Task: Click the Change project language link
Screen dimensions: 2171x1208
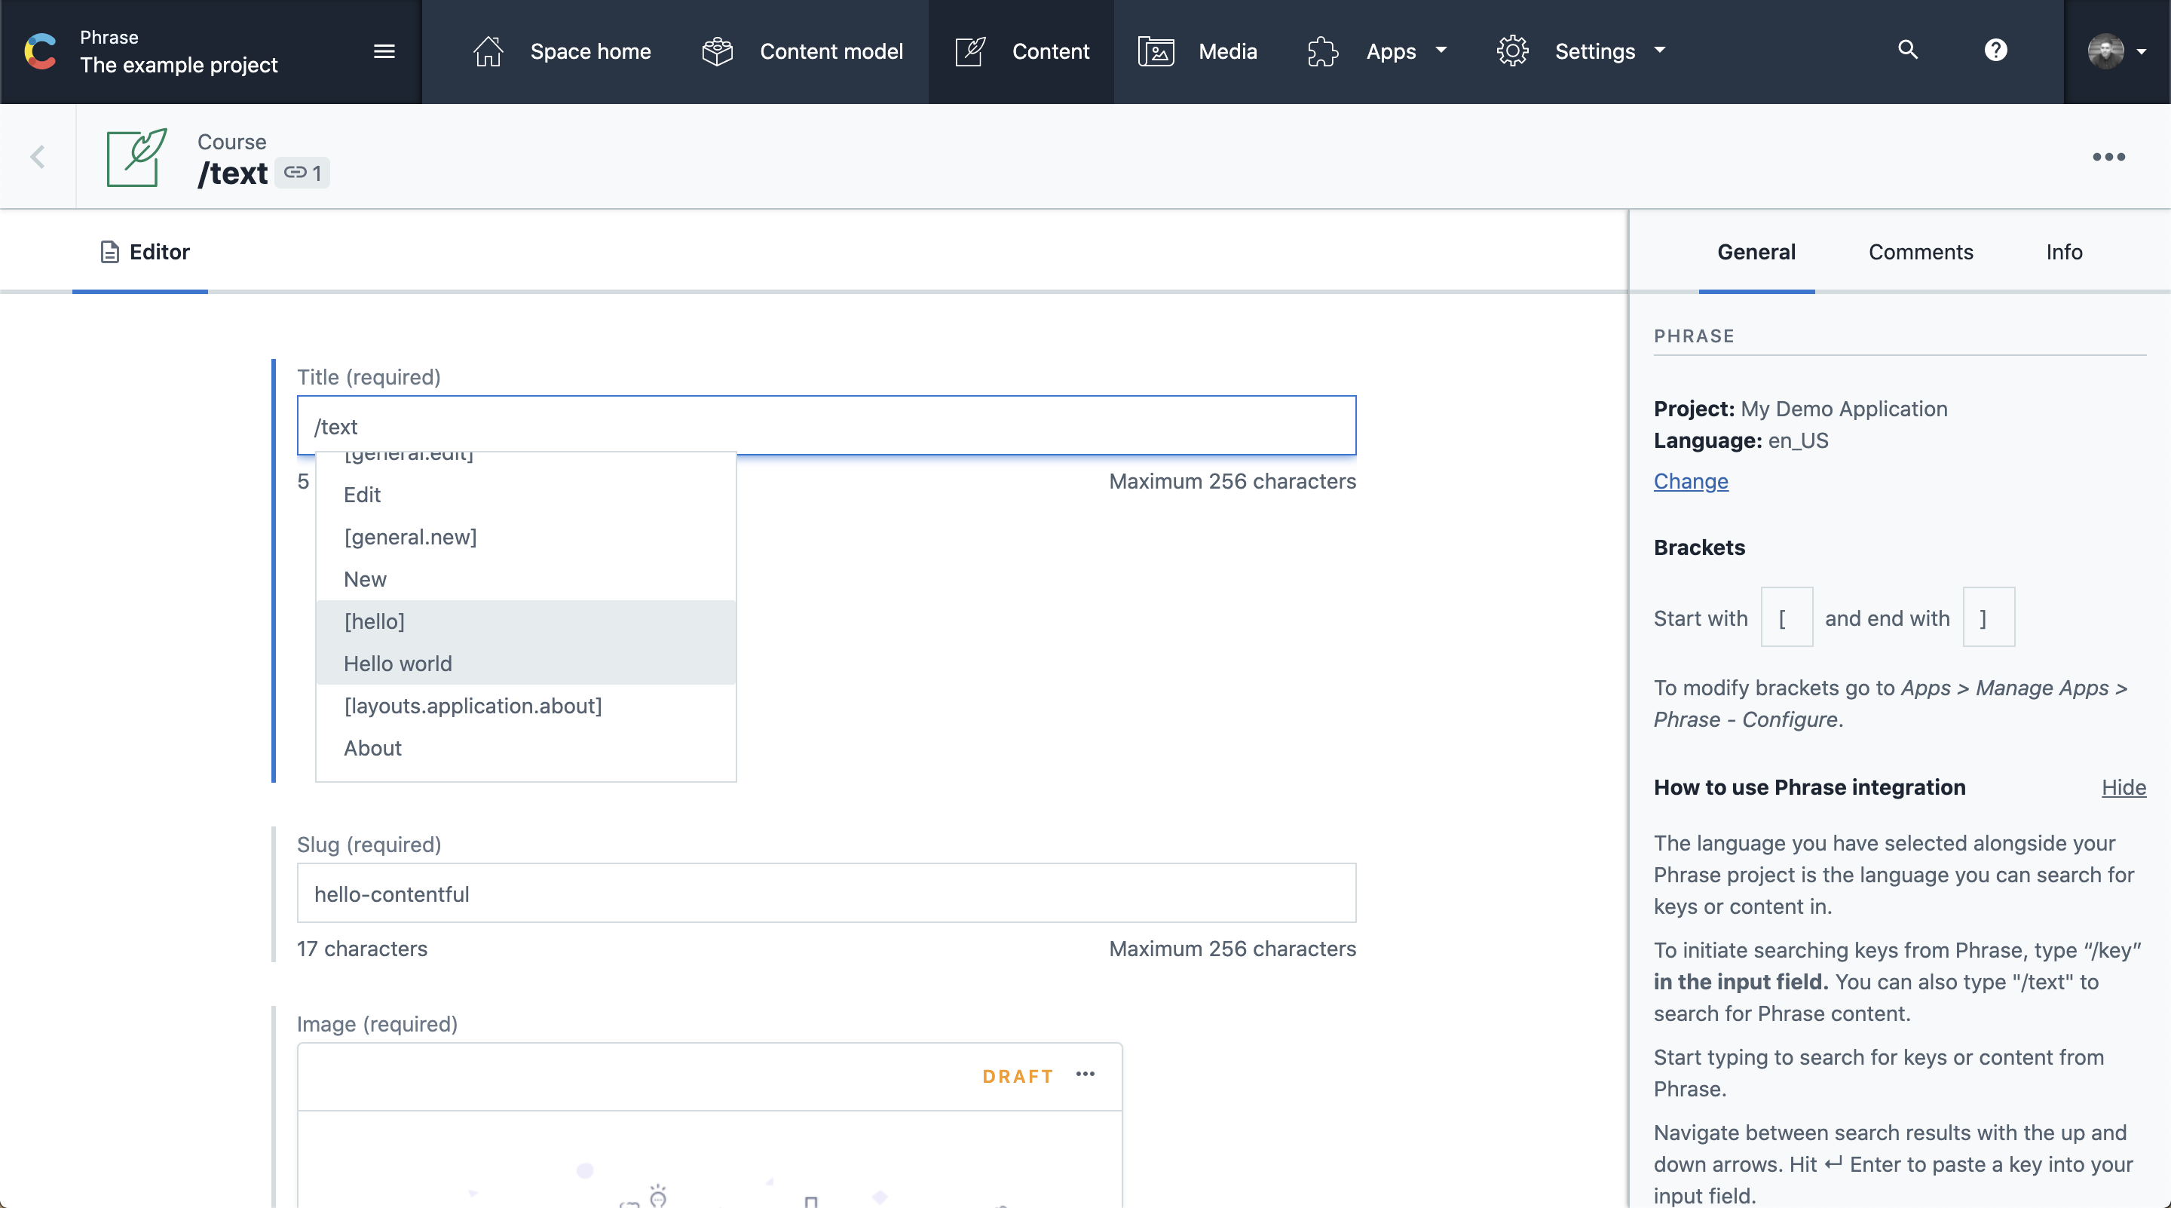Action: tap(1691, 481)
